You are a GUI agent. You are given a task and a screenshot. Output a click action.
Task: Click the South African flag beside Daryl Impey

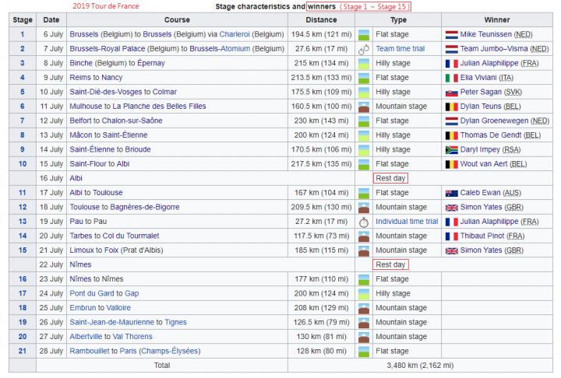[x=451, y=150]
